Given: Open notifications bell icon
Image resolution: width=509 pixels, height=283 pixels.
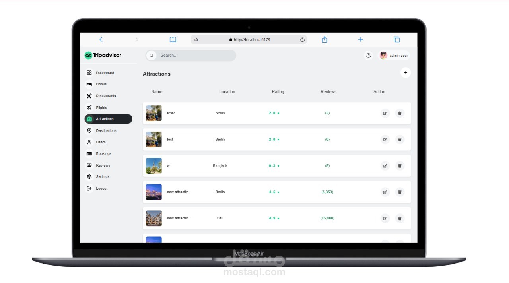Looking at the screenshot, I should (369, 56).
